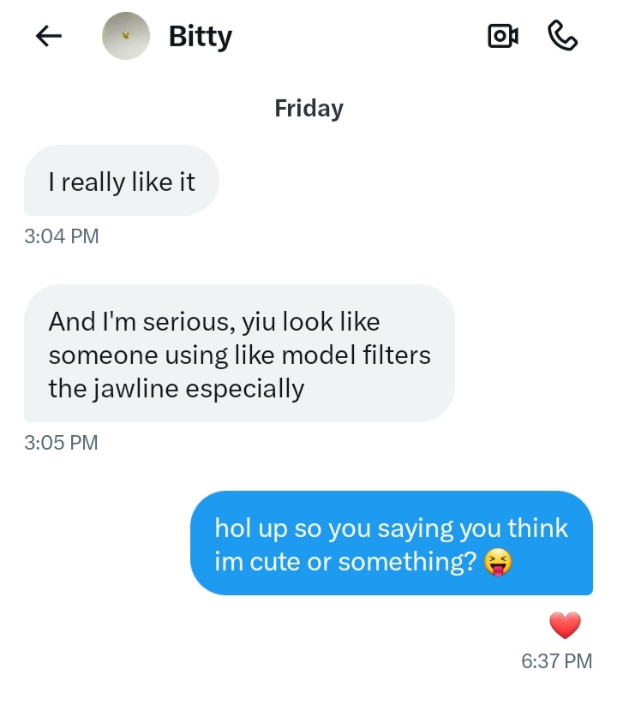Start a voice call with Bitty
Viewport: 617px width, 722px height.
[562, 36]
